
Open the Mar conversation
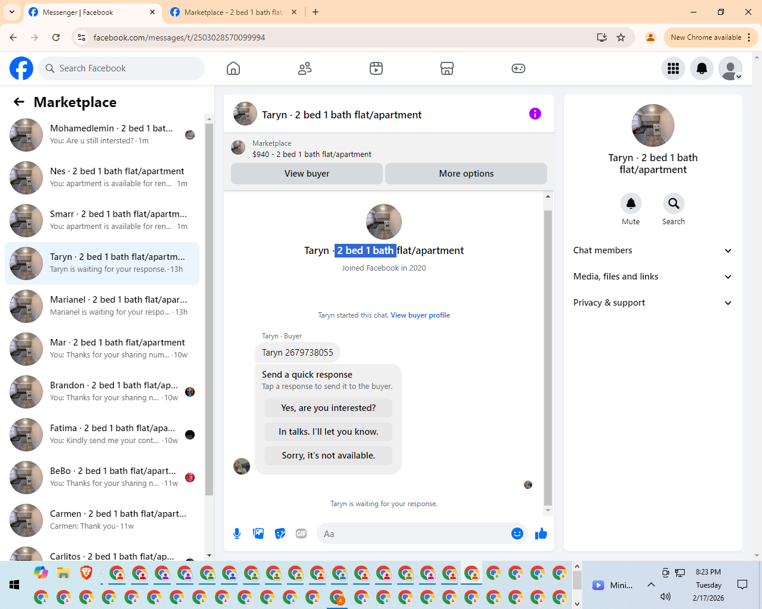(x=102, y=349)
